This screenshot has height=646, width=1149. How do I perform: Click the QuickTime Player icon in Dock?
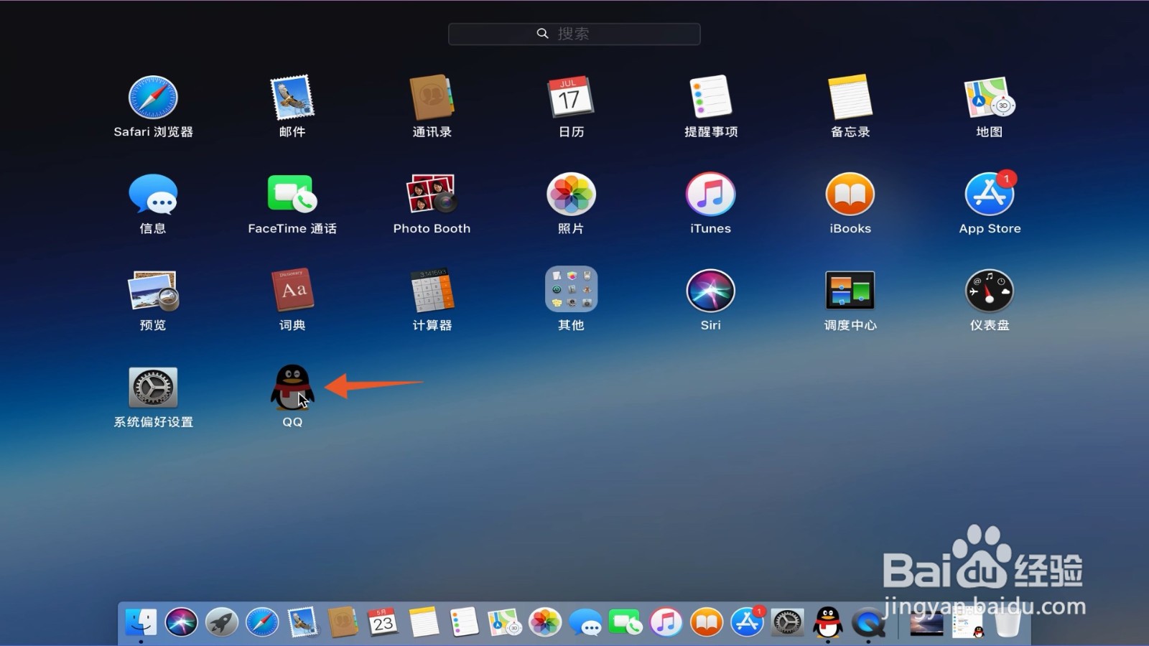coord(868,622)
